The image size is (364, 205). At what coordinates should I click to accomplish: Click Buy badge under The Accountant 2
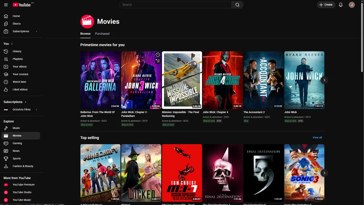(246, 121)
